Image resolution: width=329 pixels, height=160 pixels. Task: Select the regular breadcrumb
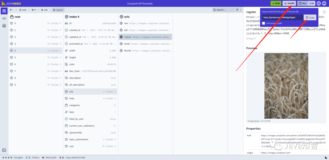click(58, 10)
